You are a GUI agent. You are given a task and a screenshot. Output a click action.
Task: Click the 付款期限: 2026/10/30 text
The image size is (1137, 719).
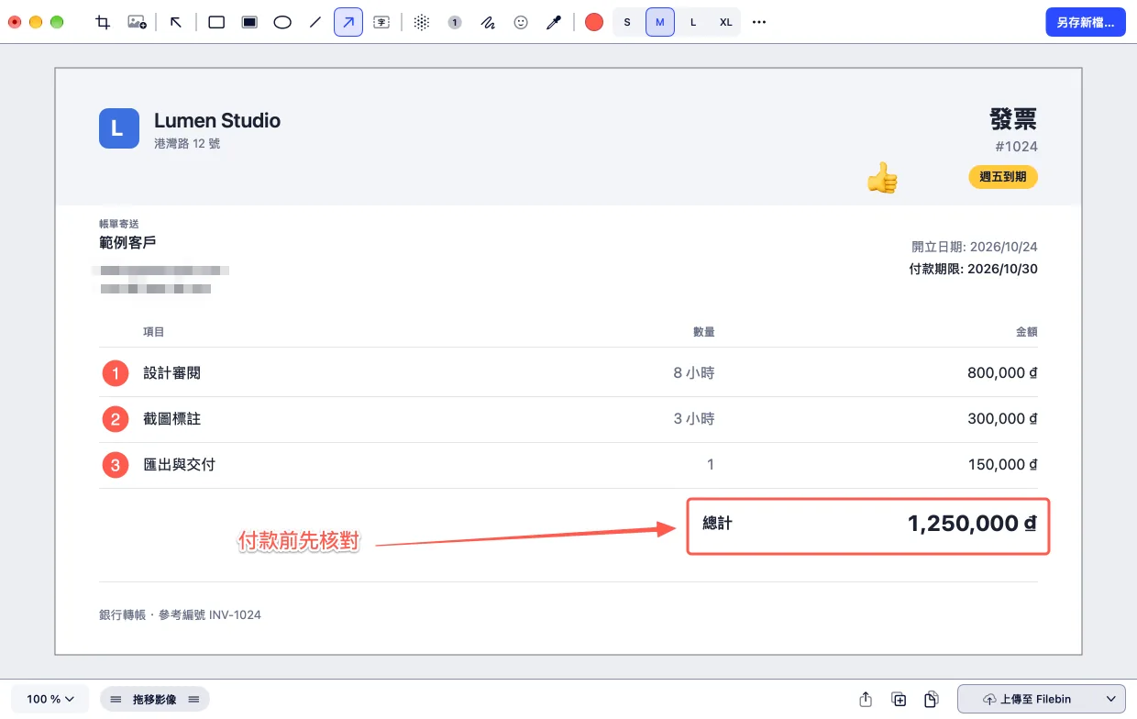973,270
